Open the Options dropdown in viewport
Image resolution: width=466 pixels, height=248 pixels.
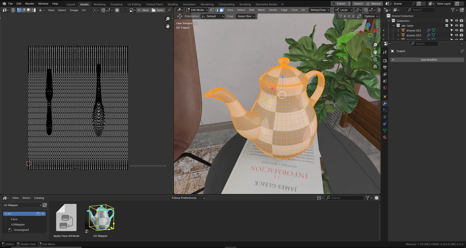point(371,16)
